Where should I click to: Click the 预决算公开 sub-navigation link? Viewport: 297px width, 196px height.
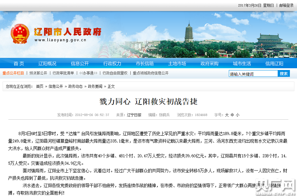coord(38,73)
